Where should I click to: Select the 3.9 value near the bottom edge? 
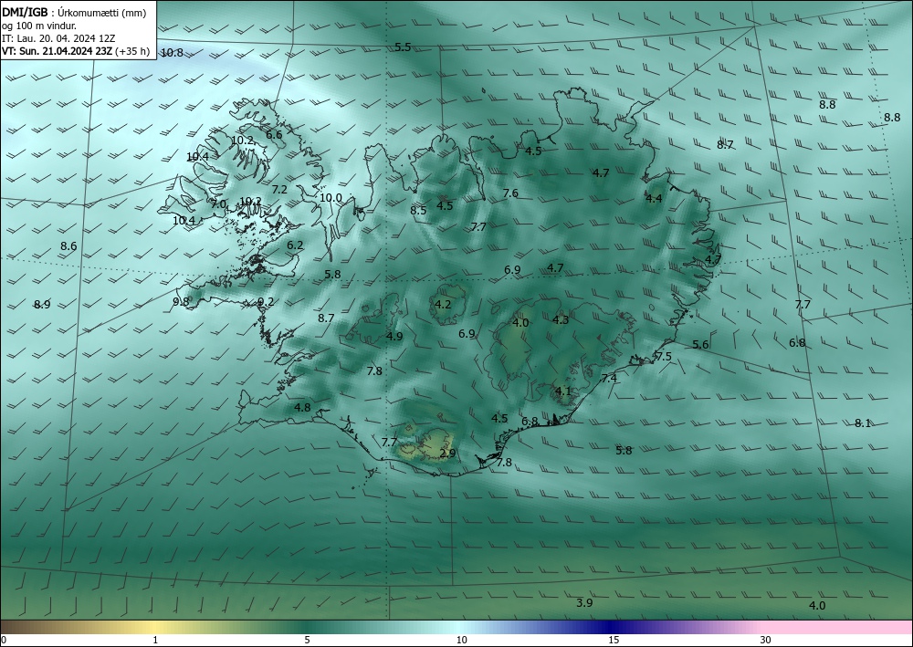pyautogui.click(x=584, y=603)
